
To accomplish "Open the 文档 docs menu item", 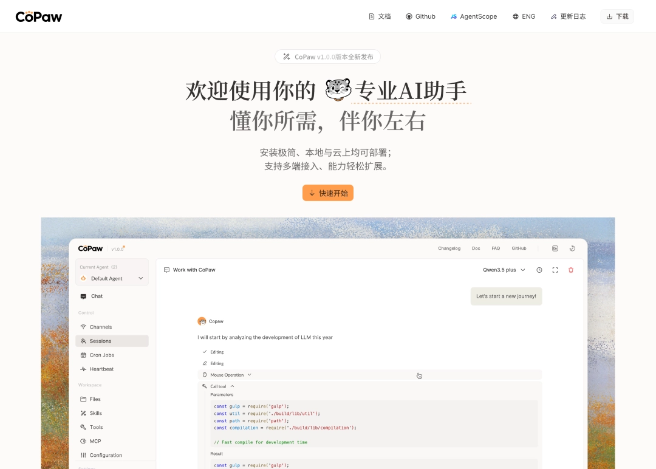I will pos(380,16).
